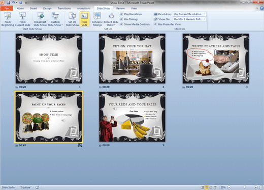
Task: Uncheck Play Narrations checkbox
Action: (x=121, y=14)
